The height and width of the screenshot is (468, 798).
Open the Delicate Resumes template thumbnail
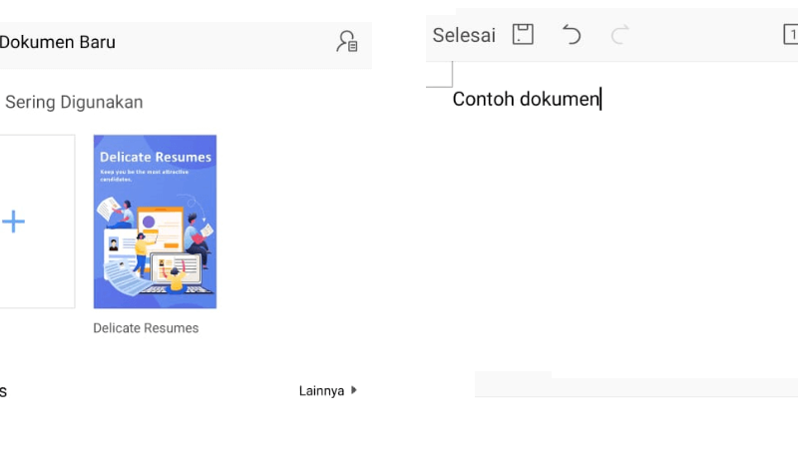pyautogui.click(x=156, y=222)
